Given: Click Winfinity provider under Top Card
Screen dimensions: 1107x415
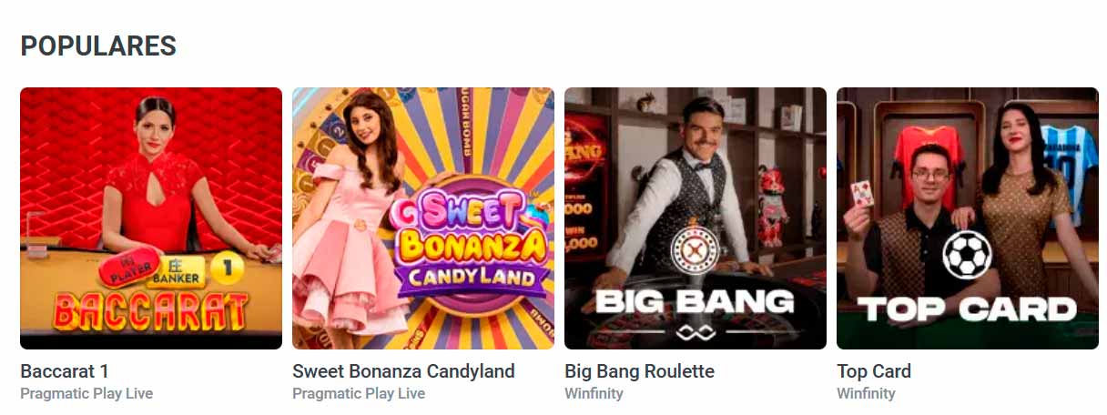Looking at the screenshot, I should tap(866, 394).
